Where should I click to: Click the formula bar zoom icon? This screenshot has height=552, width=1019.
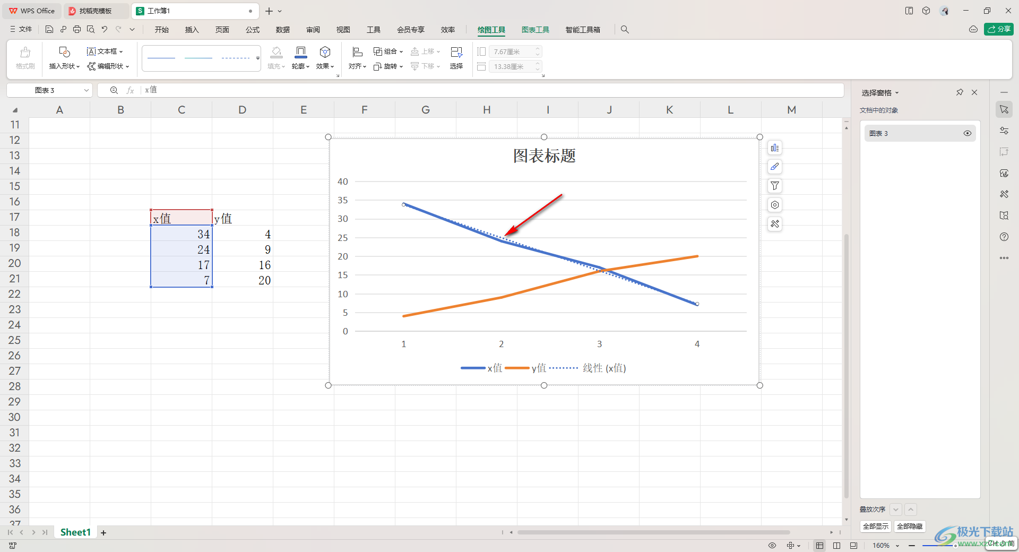tap(114, 90)
